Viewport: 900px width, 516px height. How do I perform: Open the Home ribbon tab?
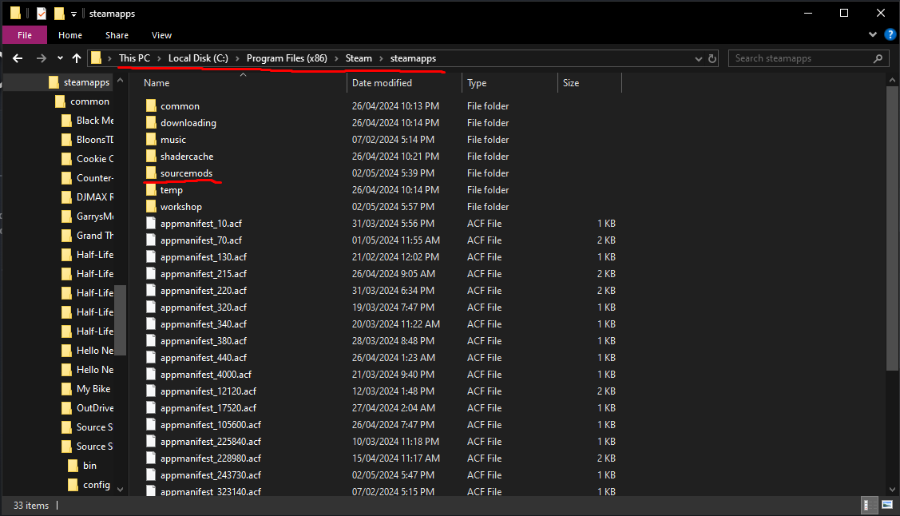click(70, 35)
